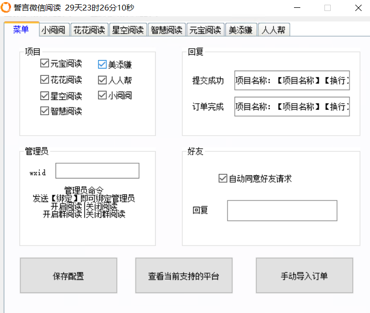Uncheck the 智慧阅读 checkbox
The image size is (370, 313).
coord(45,111)
